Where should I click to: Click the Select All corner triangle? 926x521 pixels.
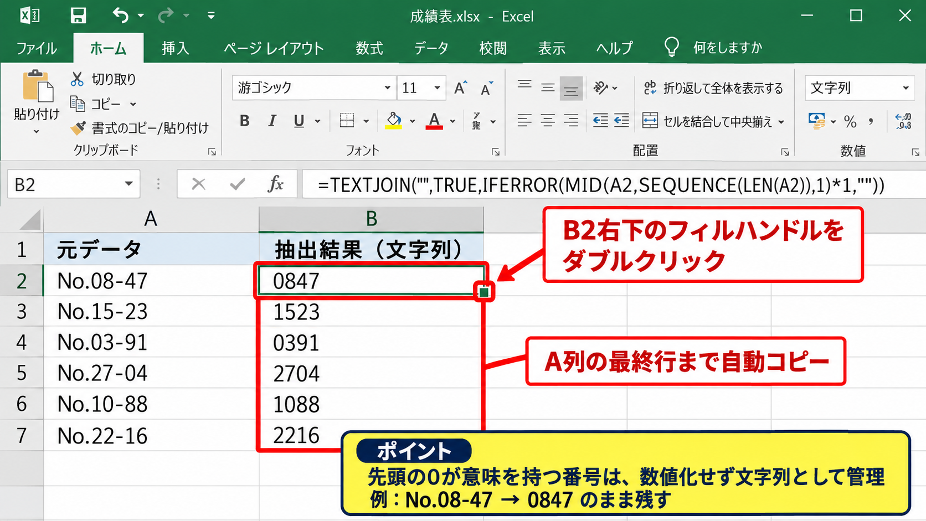pyautogui.click(x=30, y=220)
